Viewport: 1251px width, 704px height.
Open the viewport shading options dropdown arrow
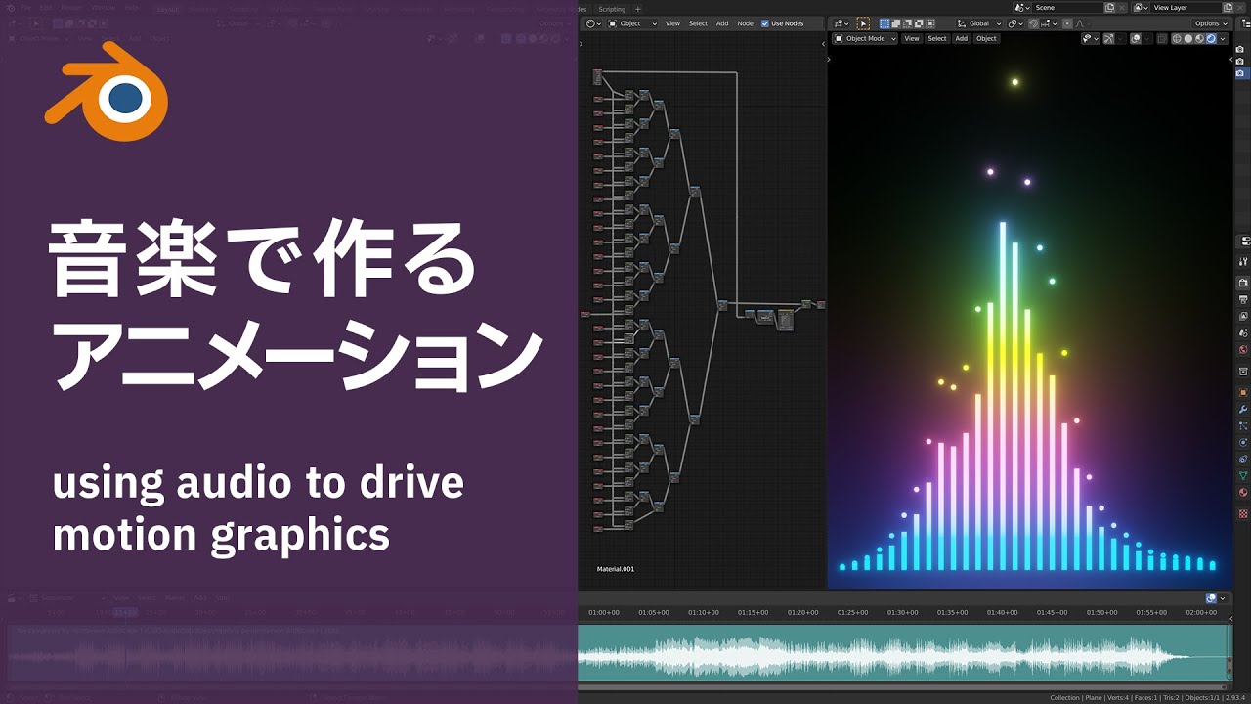point(1223,38)
